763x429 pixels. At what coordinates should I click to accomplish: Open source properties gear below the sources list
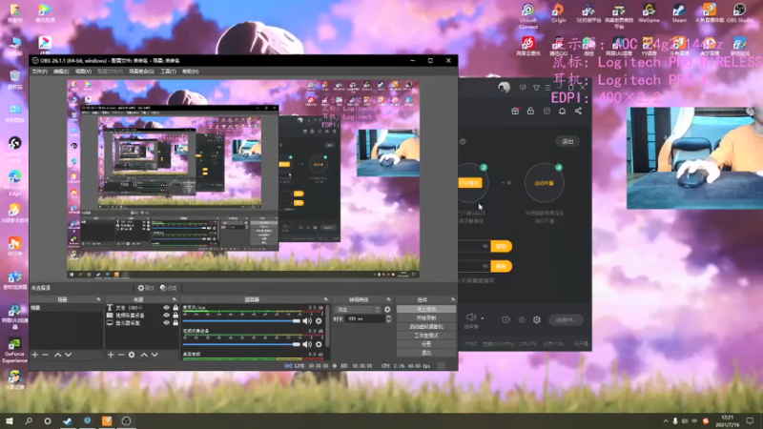point(132,355)
